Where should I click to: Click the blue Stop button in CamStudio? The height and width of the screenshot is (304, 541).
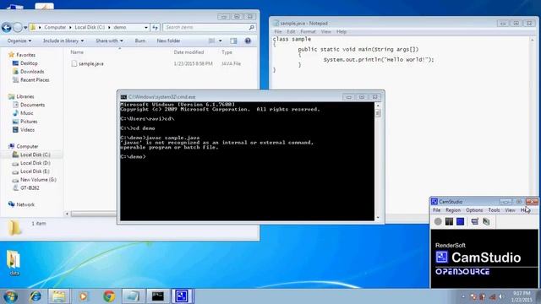[x=460, y=221]
